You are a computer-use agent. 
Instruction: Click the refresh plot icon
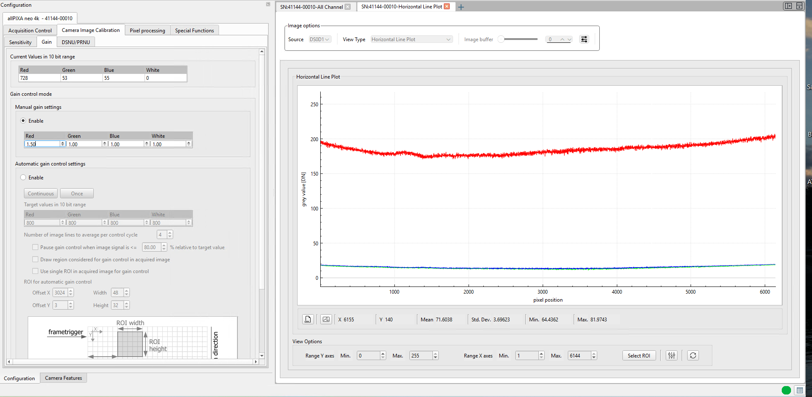click(x=693, y=355)
